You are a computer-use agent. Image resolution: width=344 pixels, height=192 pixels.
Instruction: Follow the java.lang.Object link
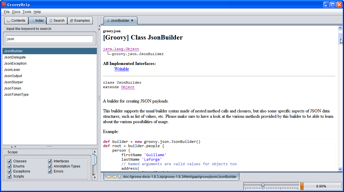(x=121, y=49)
